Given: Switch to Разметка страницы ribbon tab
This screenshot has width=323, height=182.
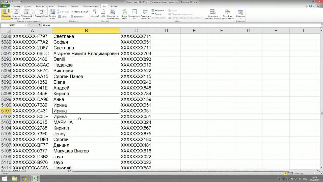Looking at the screenshot, I should coord(45,6).
